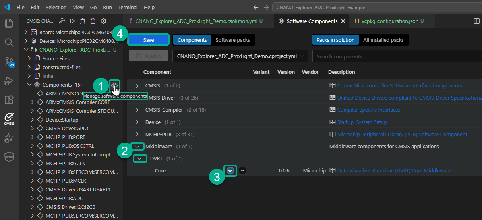Collapse the Middleware component group
The image size is (482, 220).
(x=137, y=146)
